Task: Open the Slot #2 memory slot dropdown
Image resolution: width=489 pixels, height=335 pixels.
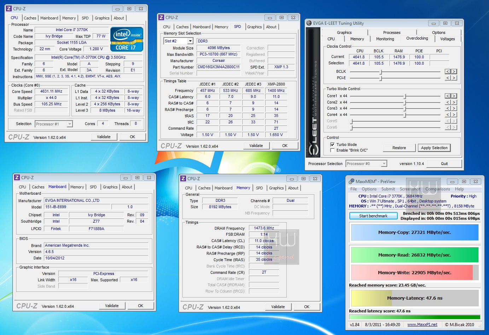Action: pos(190,41)
